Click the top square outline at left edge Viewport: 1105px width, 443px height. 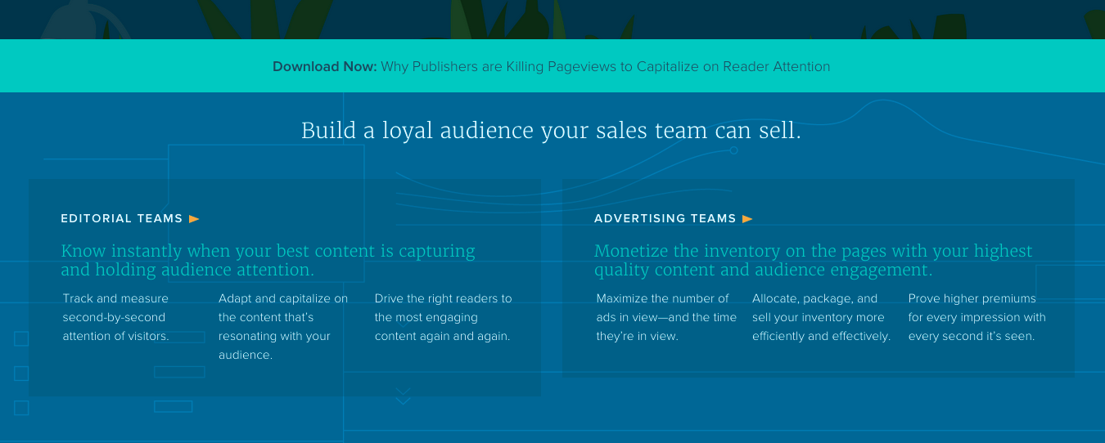click(x=21, y=338)
